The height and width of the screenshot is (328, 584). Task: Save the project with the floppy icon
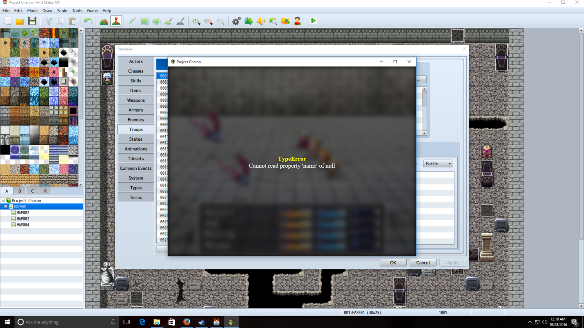[32, 21]
